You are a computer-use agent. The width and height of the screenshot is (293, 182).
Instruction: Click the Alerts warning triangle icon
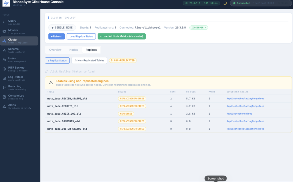(x=4, y=106)
